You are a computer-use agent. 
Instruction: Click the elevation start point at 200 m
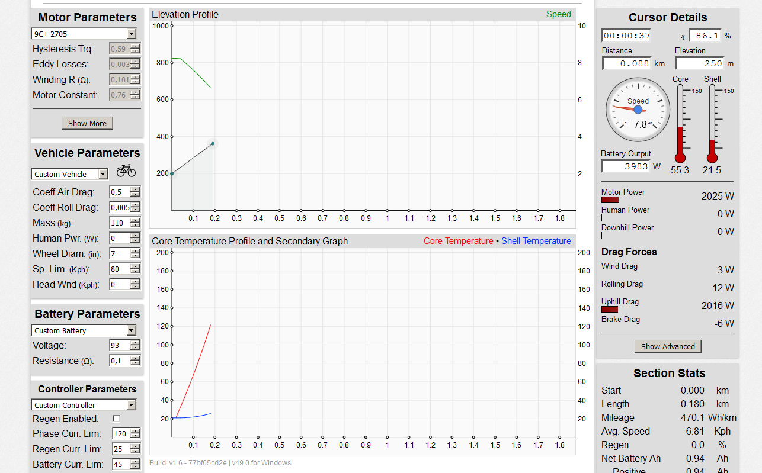click(x=172, y=173)
